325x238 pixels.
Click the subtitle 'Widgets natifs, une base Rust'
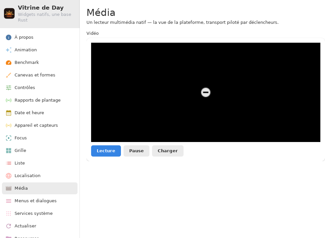tap(45, 18)
